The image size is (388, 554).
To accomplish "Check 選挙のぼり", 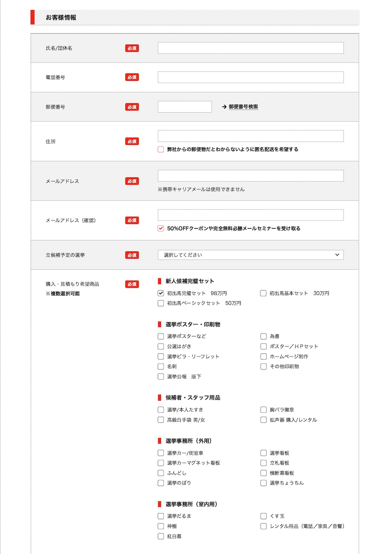I will point(161,483).
